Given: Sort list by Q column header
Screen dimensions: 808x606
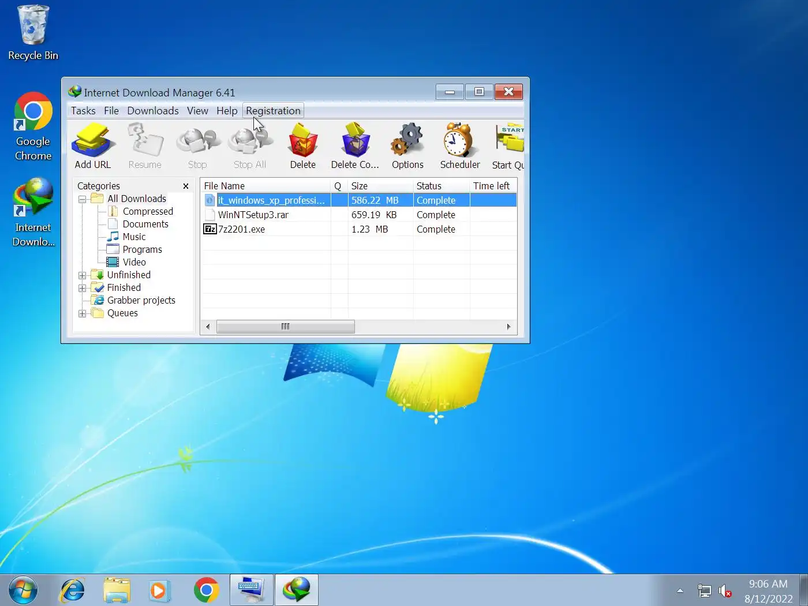Looking at the screenshot, I should tap(339, 186).
